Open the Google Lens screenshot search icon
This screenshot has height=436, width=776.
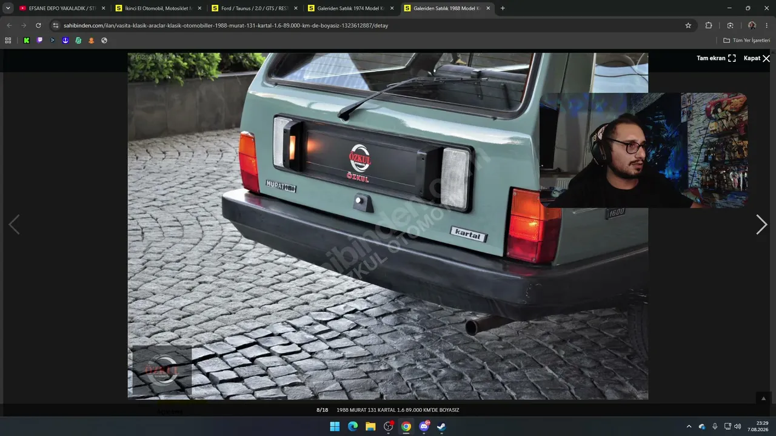pos(730,25)
